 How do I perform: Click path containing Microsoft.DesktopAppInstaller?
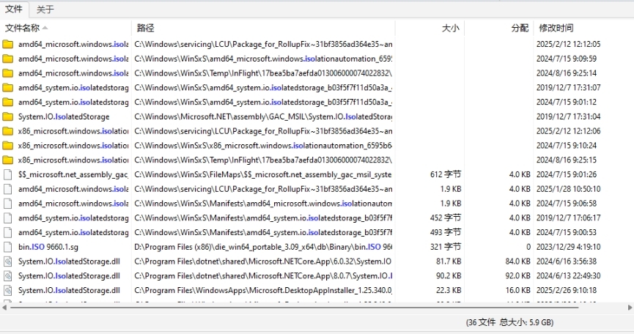(263, 290)
